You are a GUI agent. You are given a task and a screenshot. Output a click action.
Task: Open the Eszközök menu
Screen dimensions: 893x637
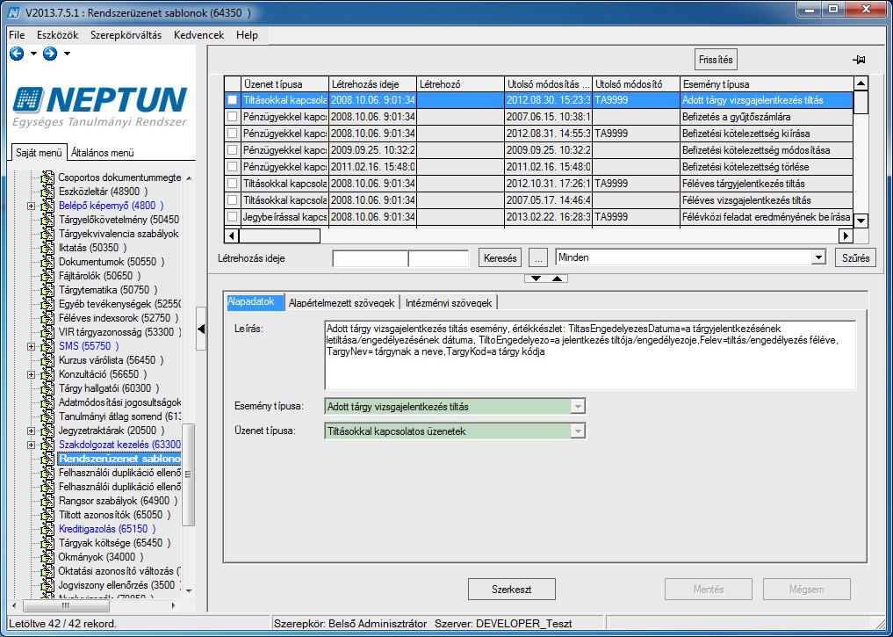(x=58, y=35)
